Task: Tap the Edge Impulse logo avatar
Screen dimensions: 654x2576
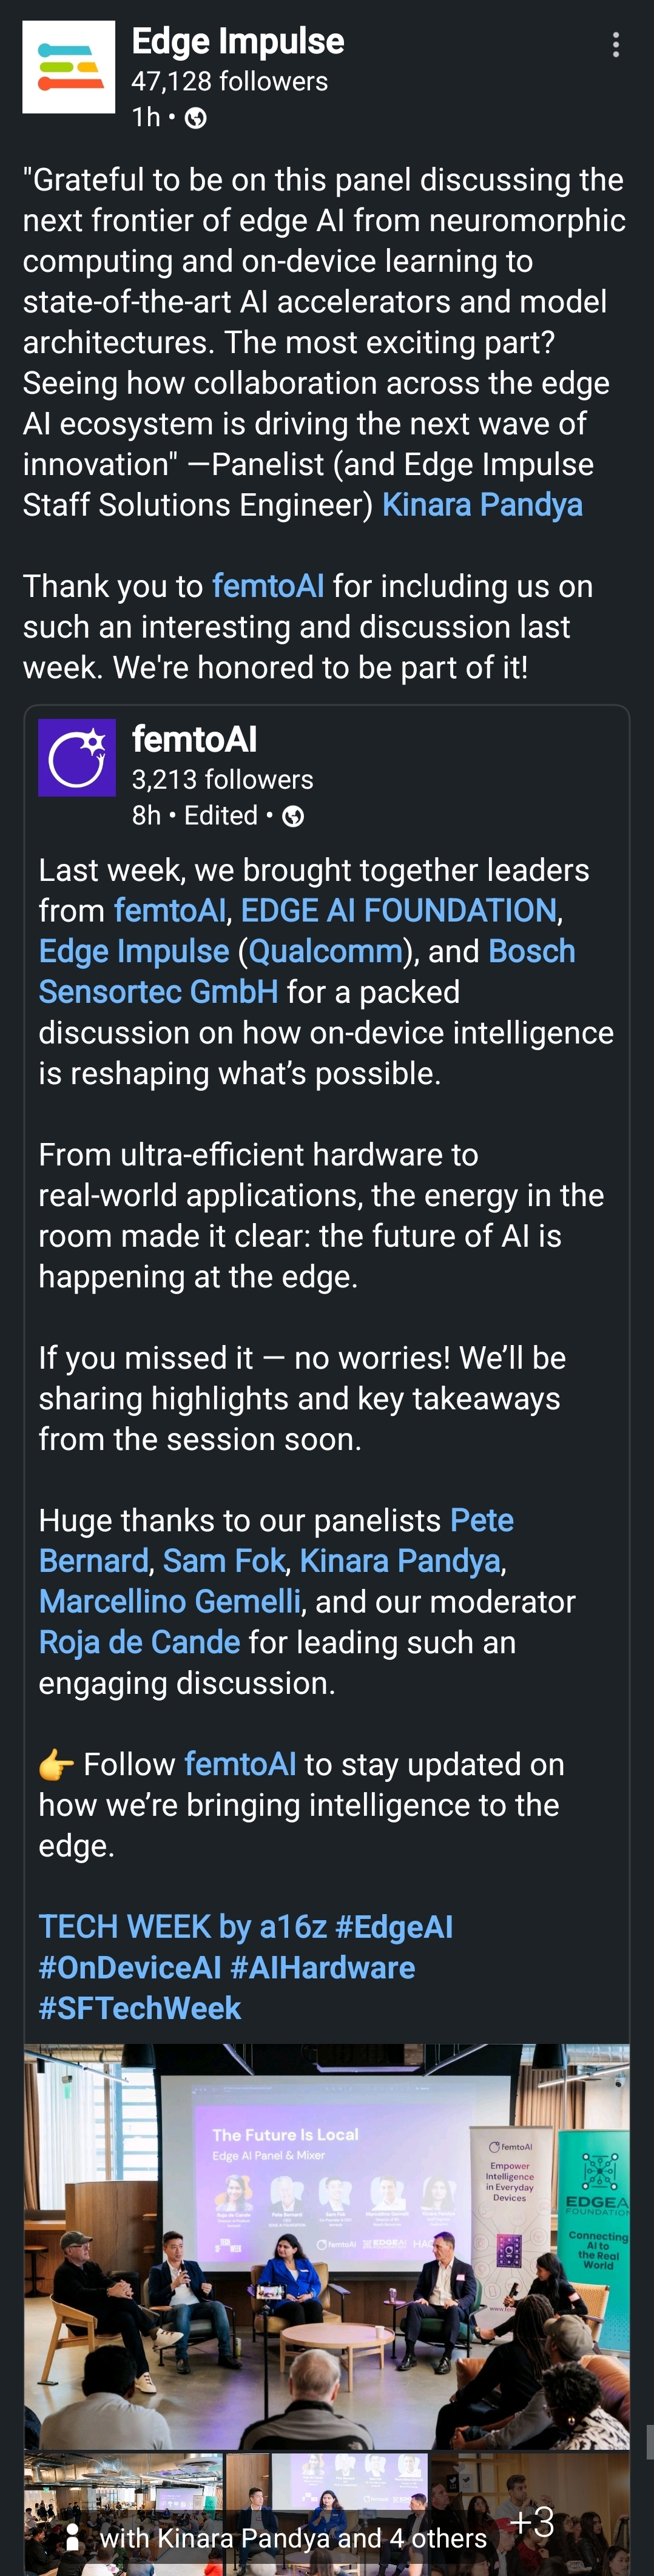Action: click(69, 67)
